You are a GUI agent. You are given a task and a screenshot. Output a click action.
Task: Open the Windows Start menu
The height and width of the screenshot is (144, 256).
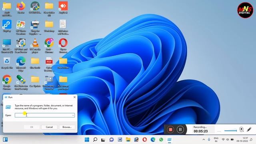click(x=87, y=140)
